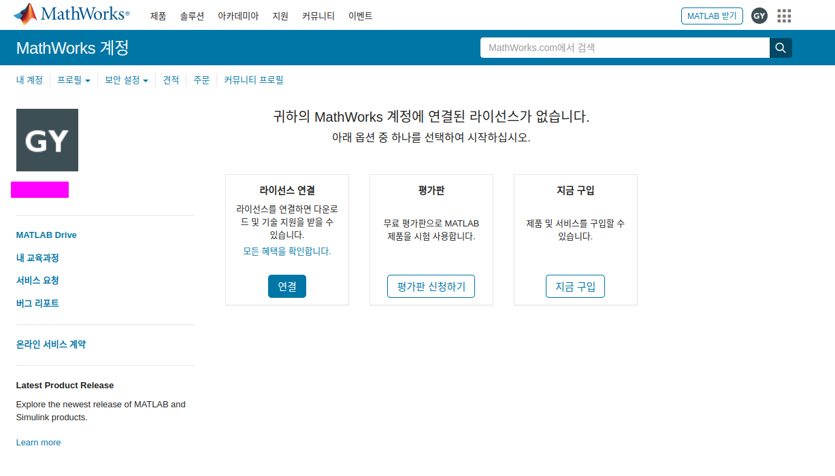Open the 내 교육과정 link
Screen dimensions: 835x476
[37, 258]
